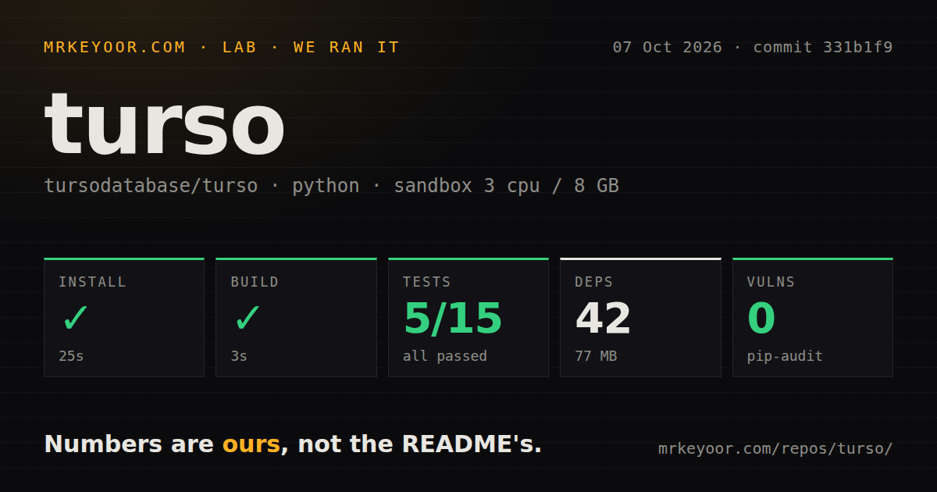Select the "25s" install duration
This screenshot has width=937, height=492.
71,356
